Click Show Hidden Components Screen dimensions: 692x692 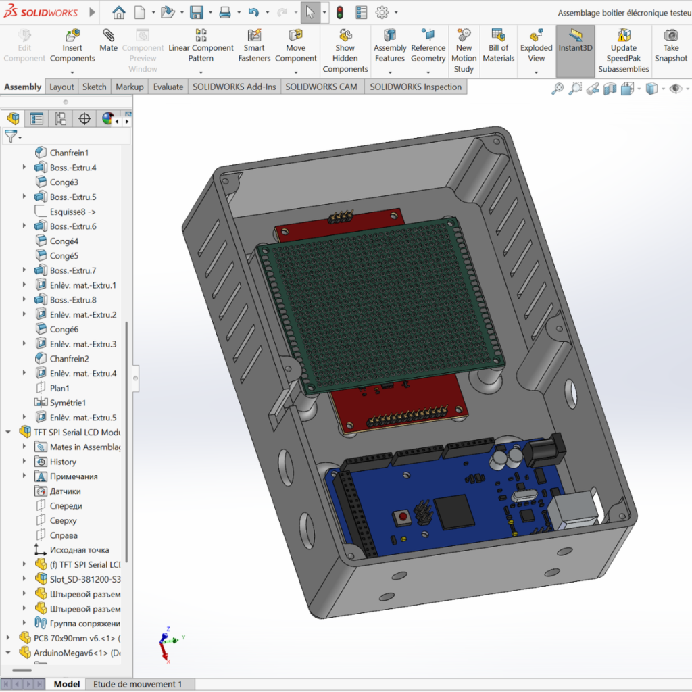point(345,51)
